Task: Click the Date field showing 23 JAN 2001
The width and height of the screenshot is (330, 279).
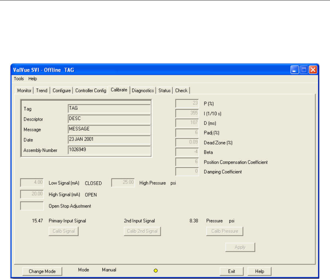Action: (x=109, y=140)
